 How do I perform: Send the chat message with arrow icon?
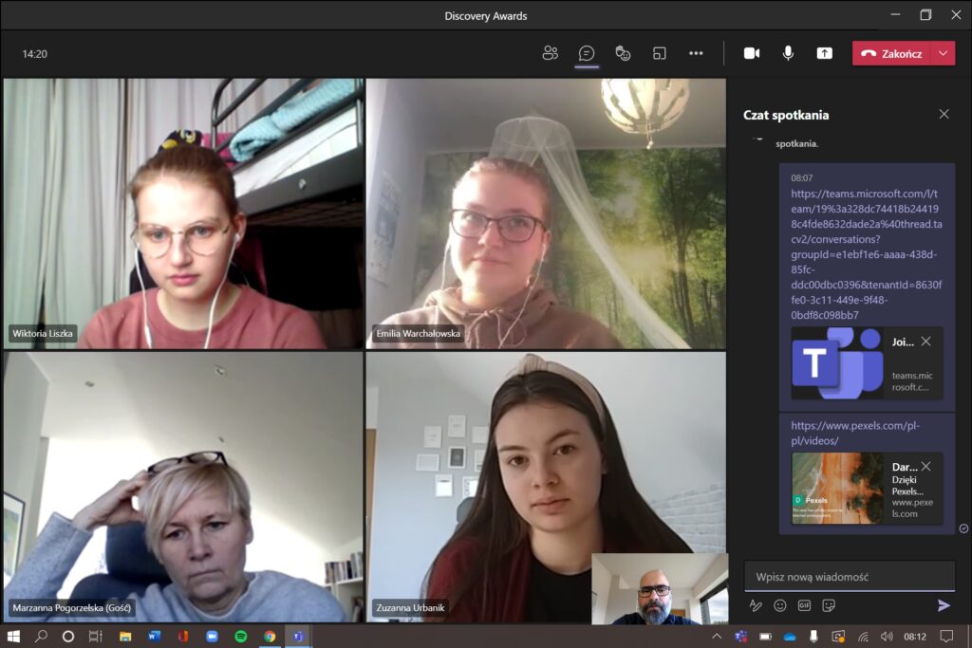944,605
